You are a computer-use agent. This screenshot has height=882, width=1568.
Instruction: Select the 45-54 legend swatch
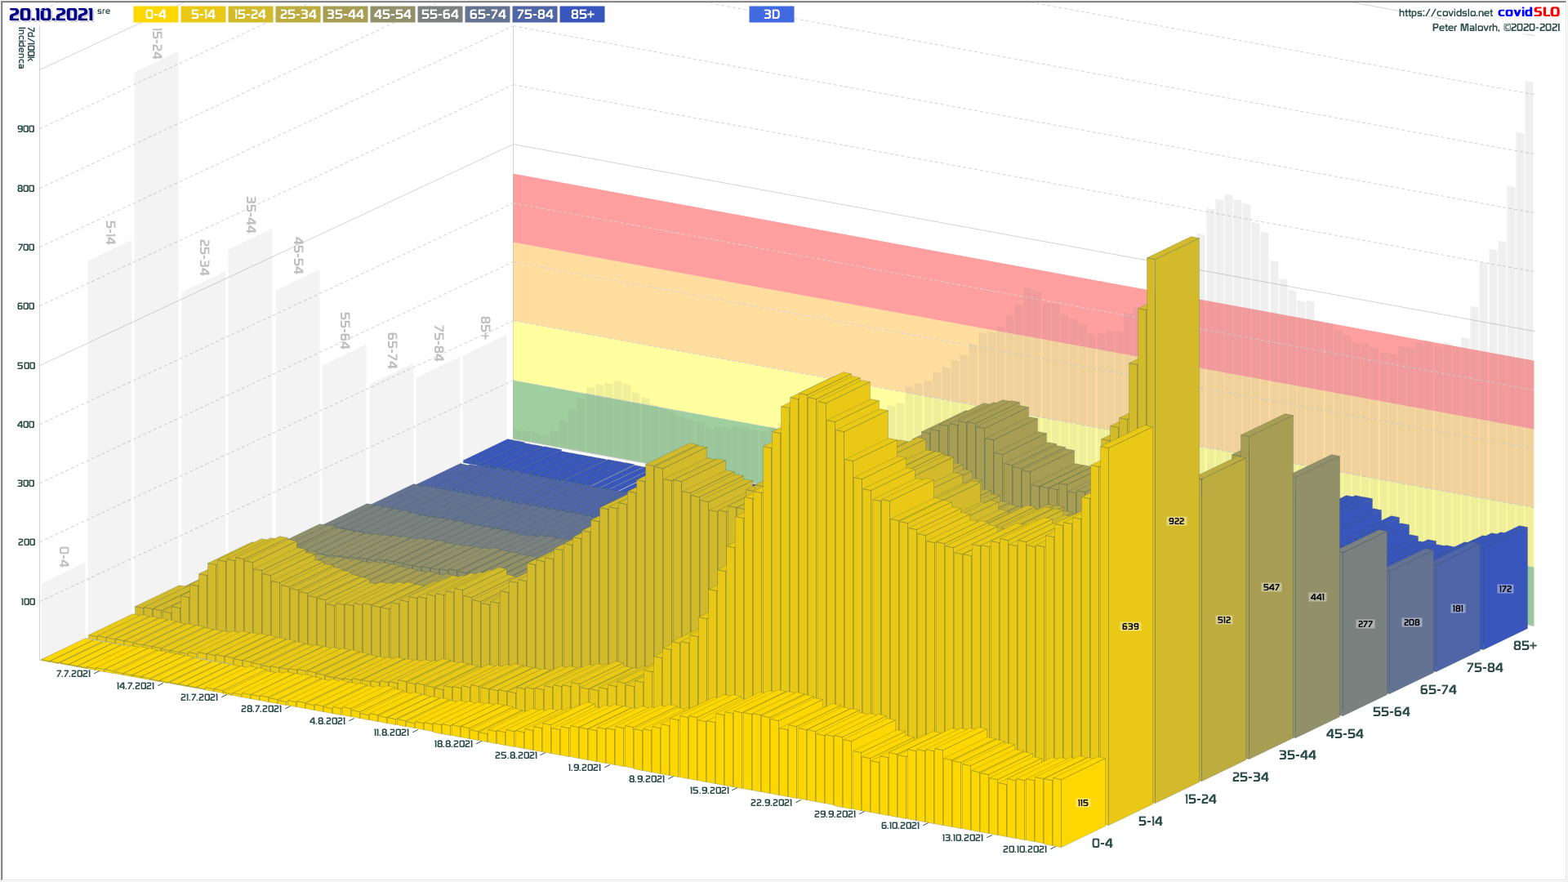point(392,15)
